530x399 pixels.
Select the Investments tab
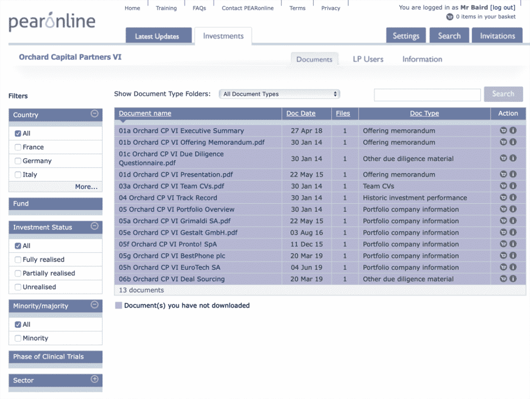[x=223, y=36]
